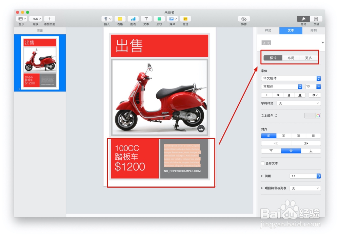
Task: Open the View (显示) options button
Action: [21, 19]
